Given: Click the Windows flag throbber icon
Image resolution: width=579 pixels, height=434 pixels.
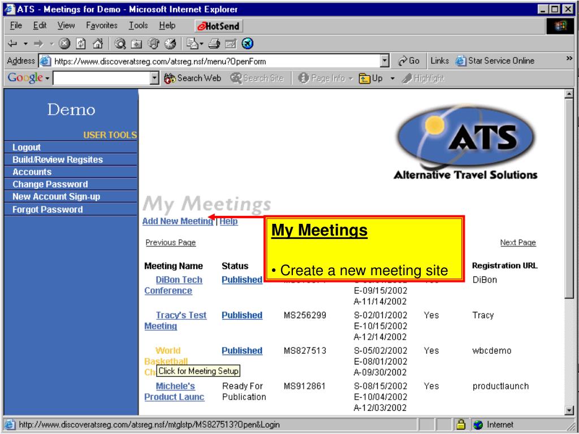Looking at the screenshot, I should [560, 26].
